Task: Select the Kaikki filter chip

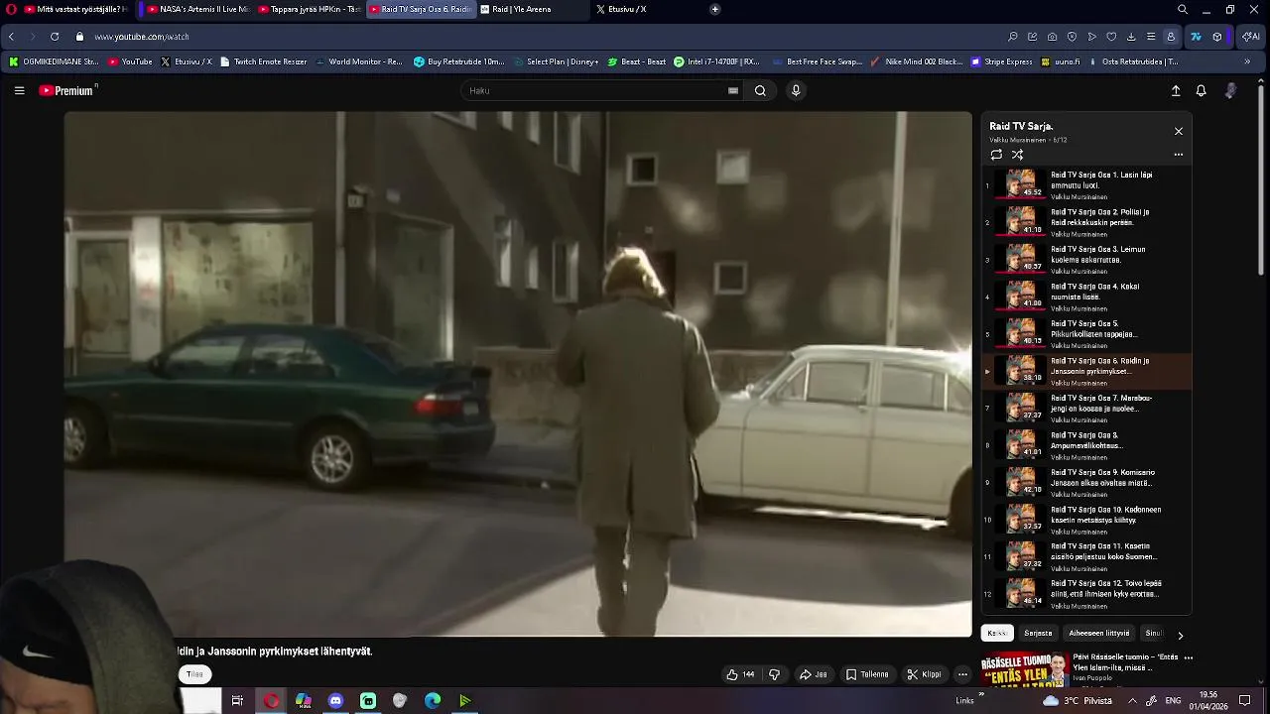Action: (997, 633)
